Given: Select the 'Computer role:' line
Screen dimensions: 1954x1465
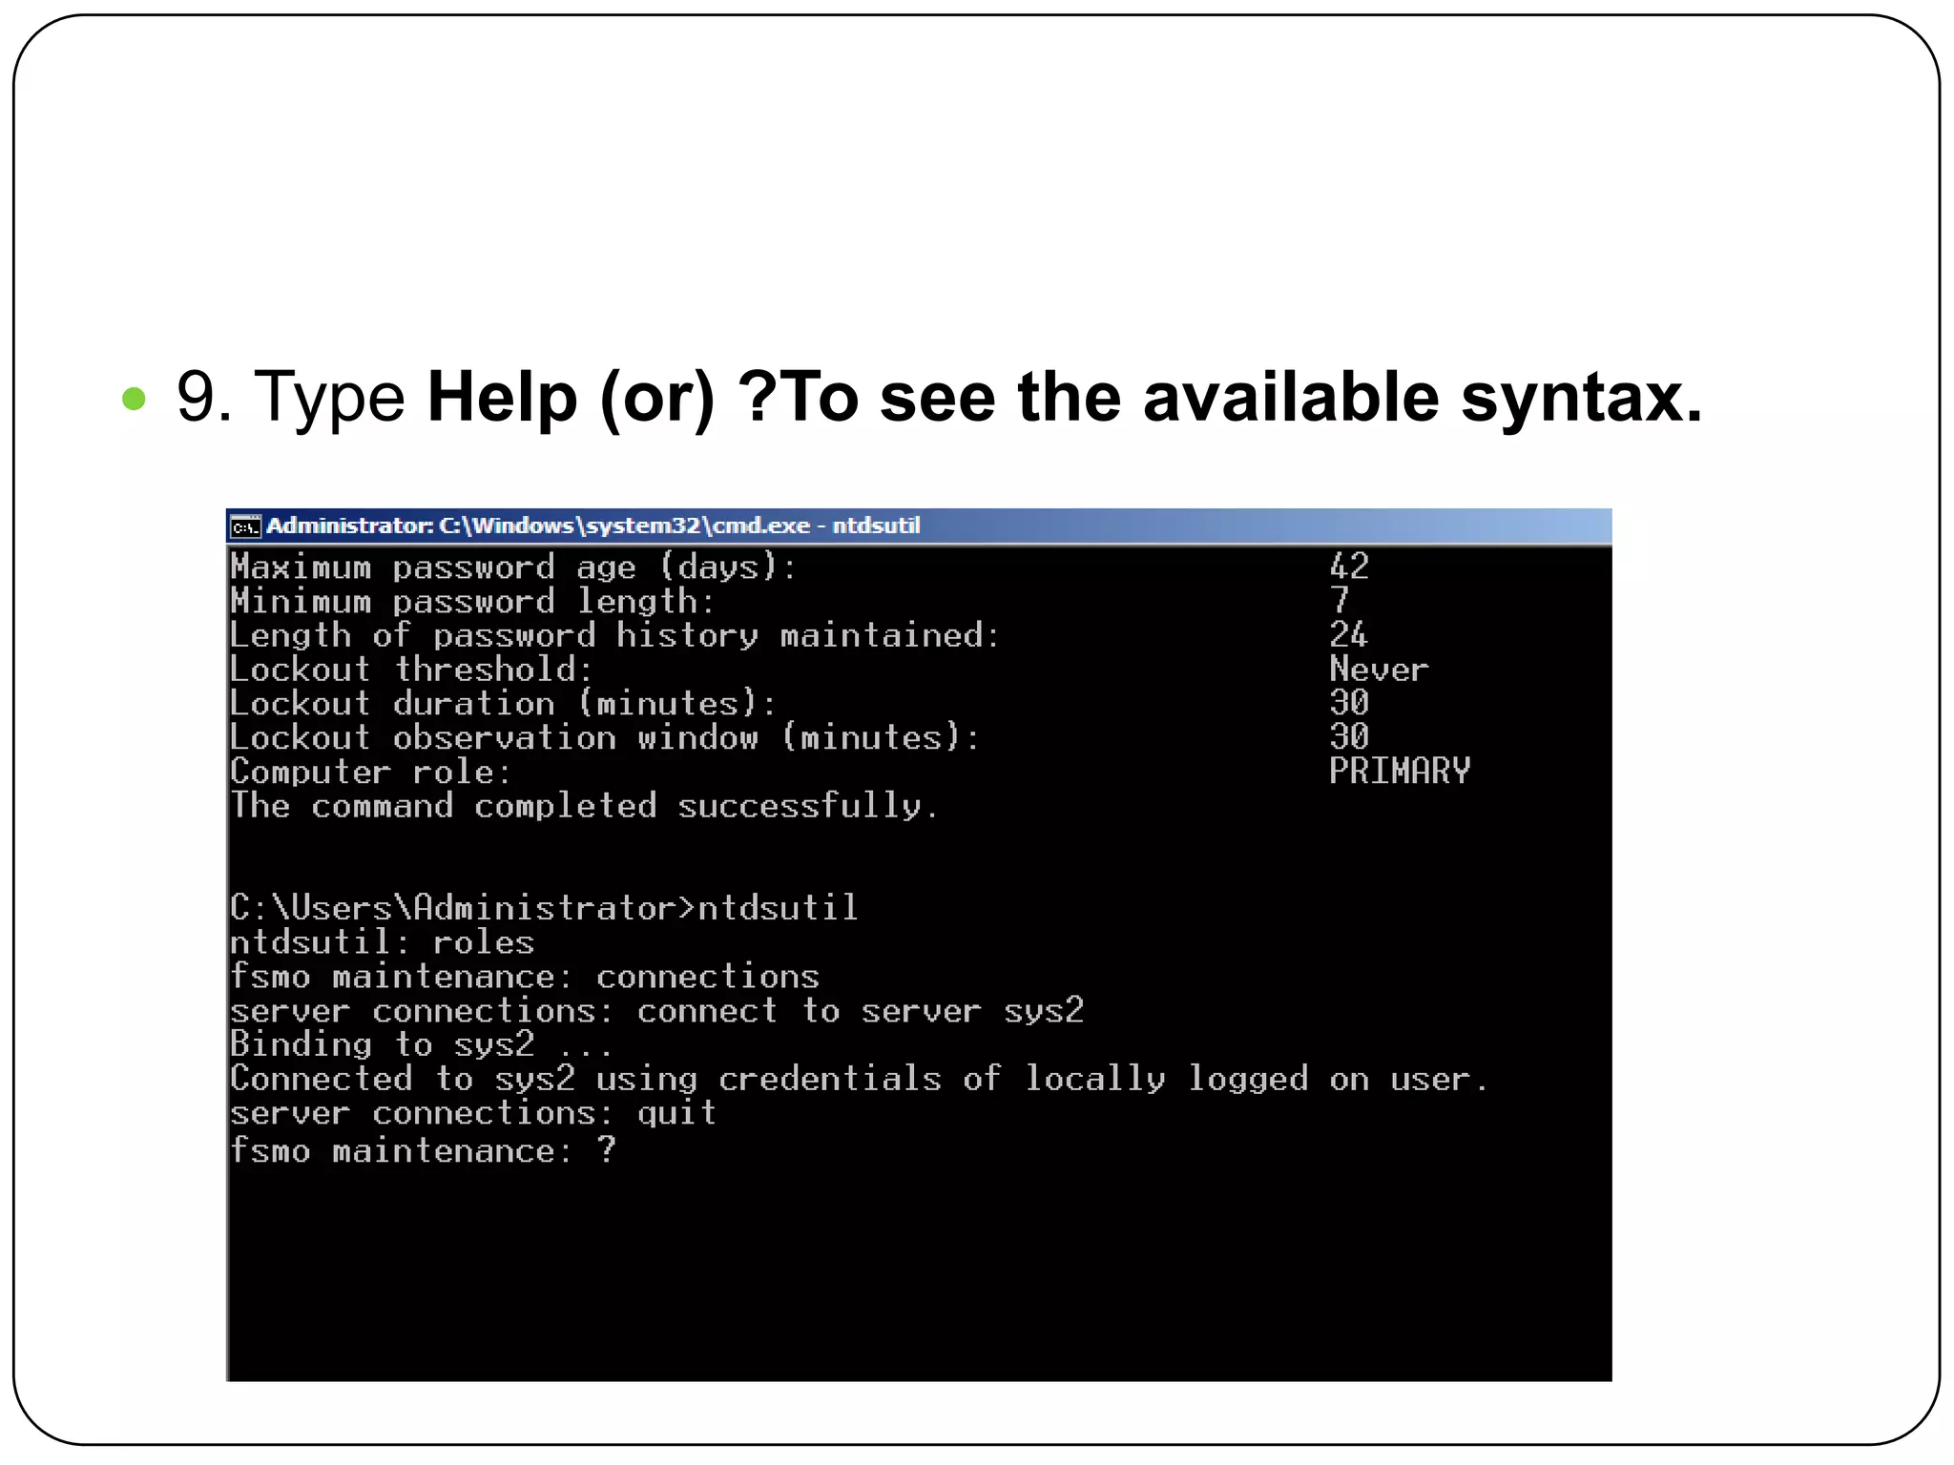Looking at the screenshot, I should [371, 772].
